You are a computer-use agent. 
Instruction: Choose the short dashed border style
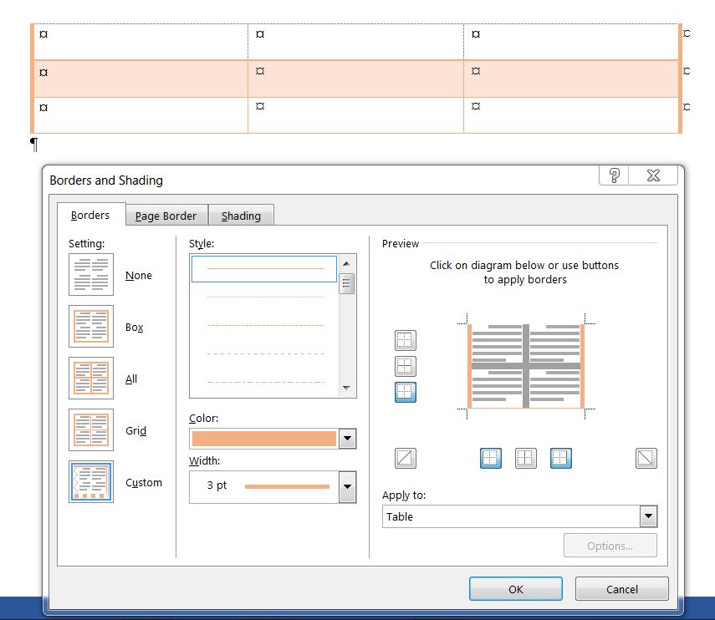pos(265,326)
